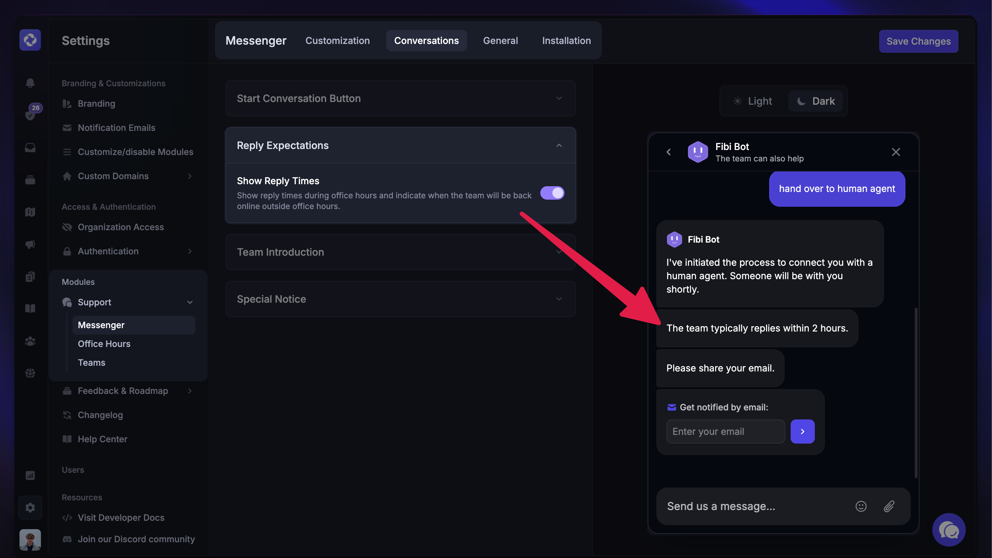Collapse the Reply Expectations section
This screenshot has width=992, height=558.
400,146
